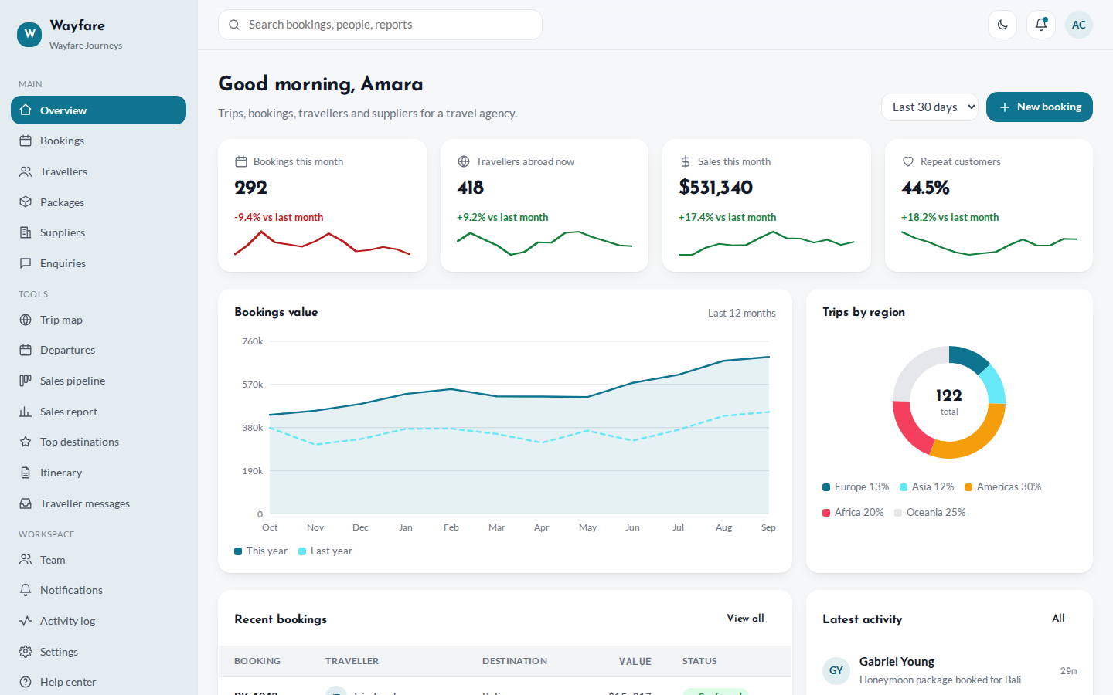Open Gabriel Young activity entry
Screen dimensions: 1113x695
949,670
